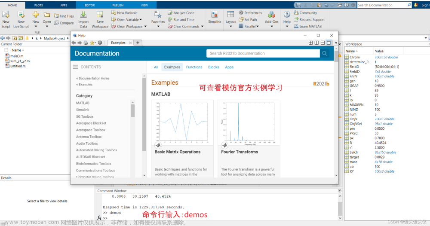Open Preferences
430x226 pixels.
tap(250, 12)
